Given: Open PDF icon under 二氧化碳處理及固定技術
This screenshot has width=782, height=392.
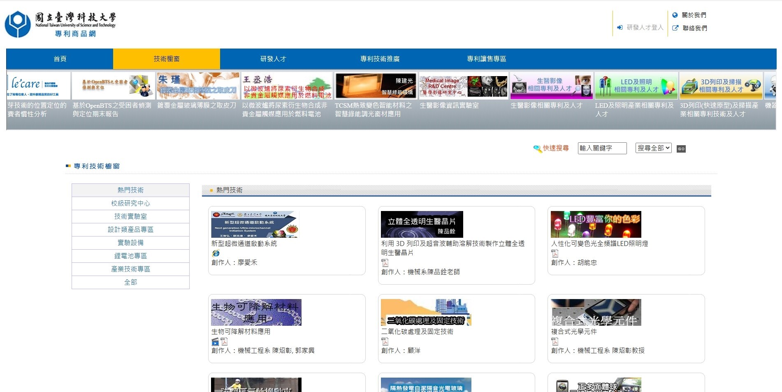Looking at the screenshot, I should point(385,341).
